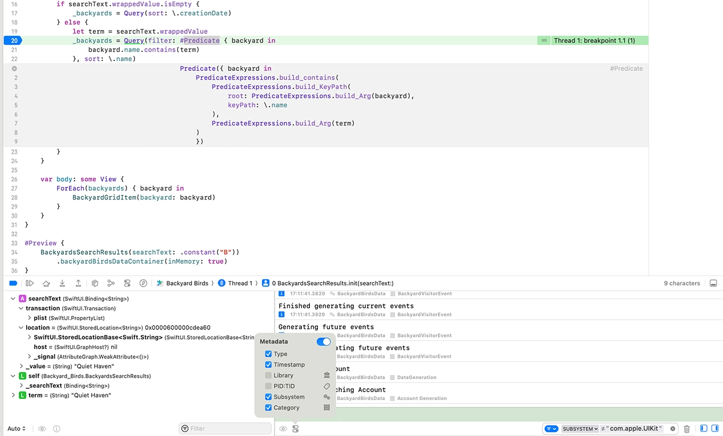Open the SUBSYSTEM filter type dropdown
This screenshot has width=723, height=436.
click(580, 429)
